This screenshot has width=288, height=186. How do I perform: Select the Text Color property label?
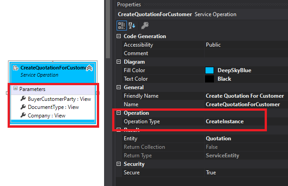(x=136, y=79)
